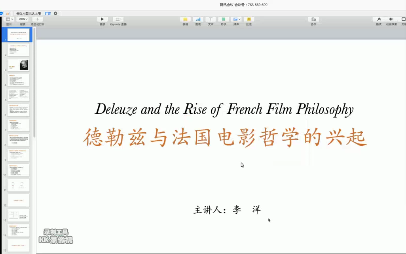Image resolution: width=406 pixels, height=254 pixels.
Task: Open the 80% zoom dropdown
Action: click(23, 19)
